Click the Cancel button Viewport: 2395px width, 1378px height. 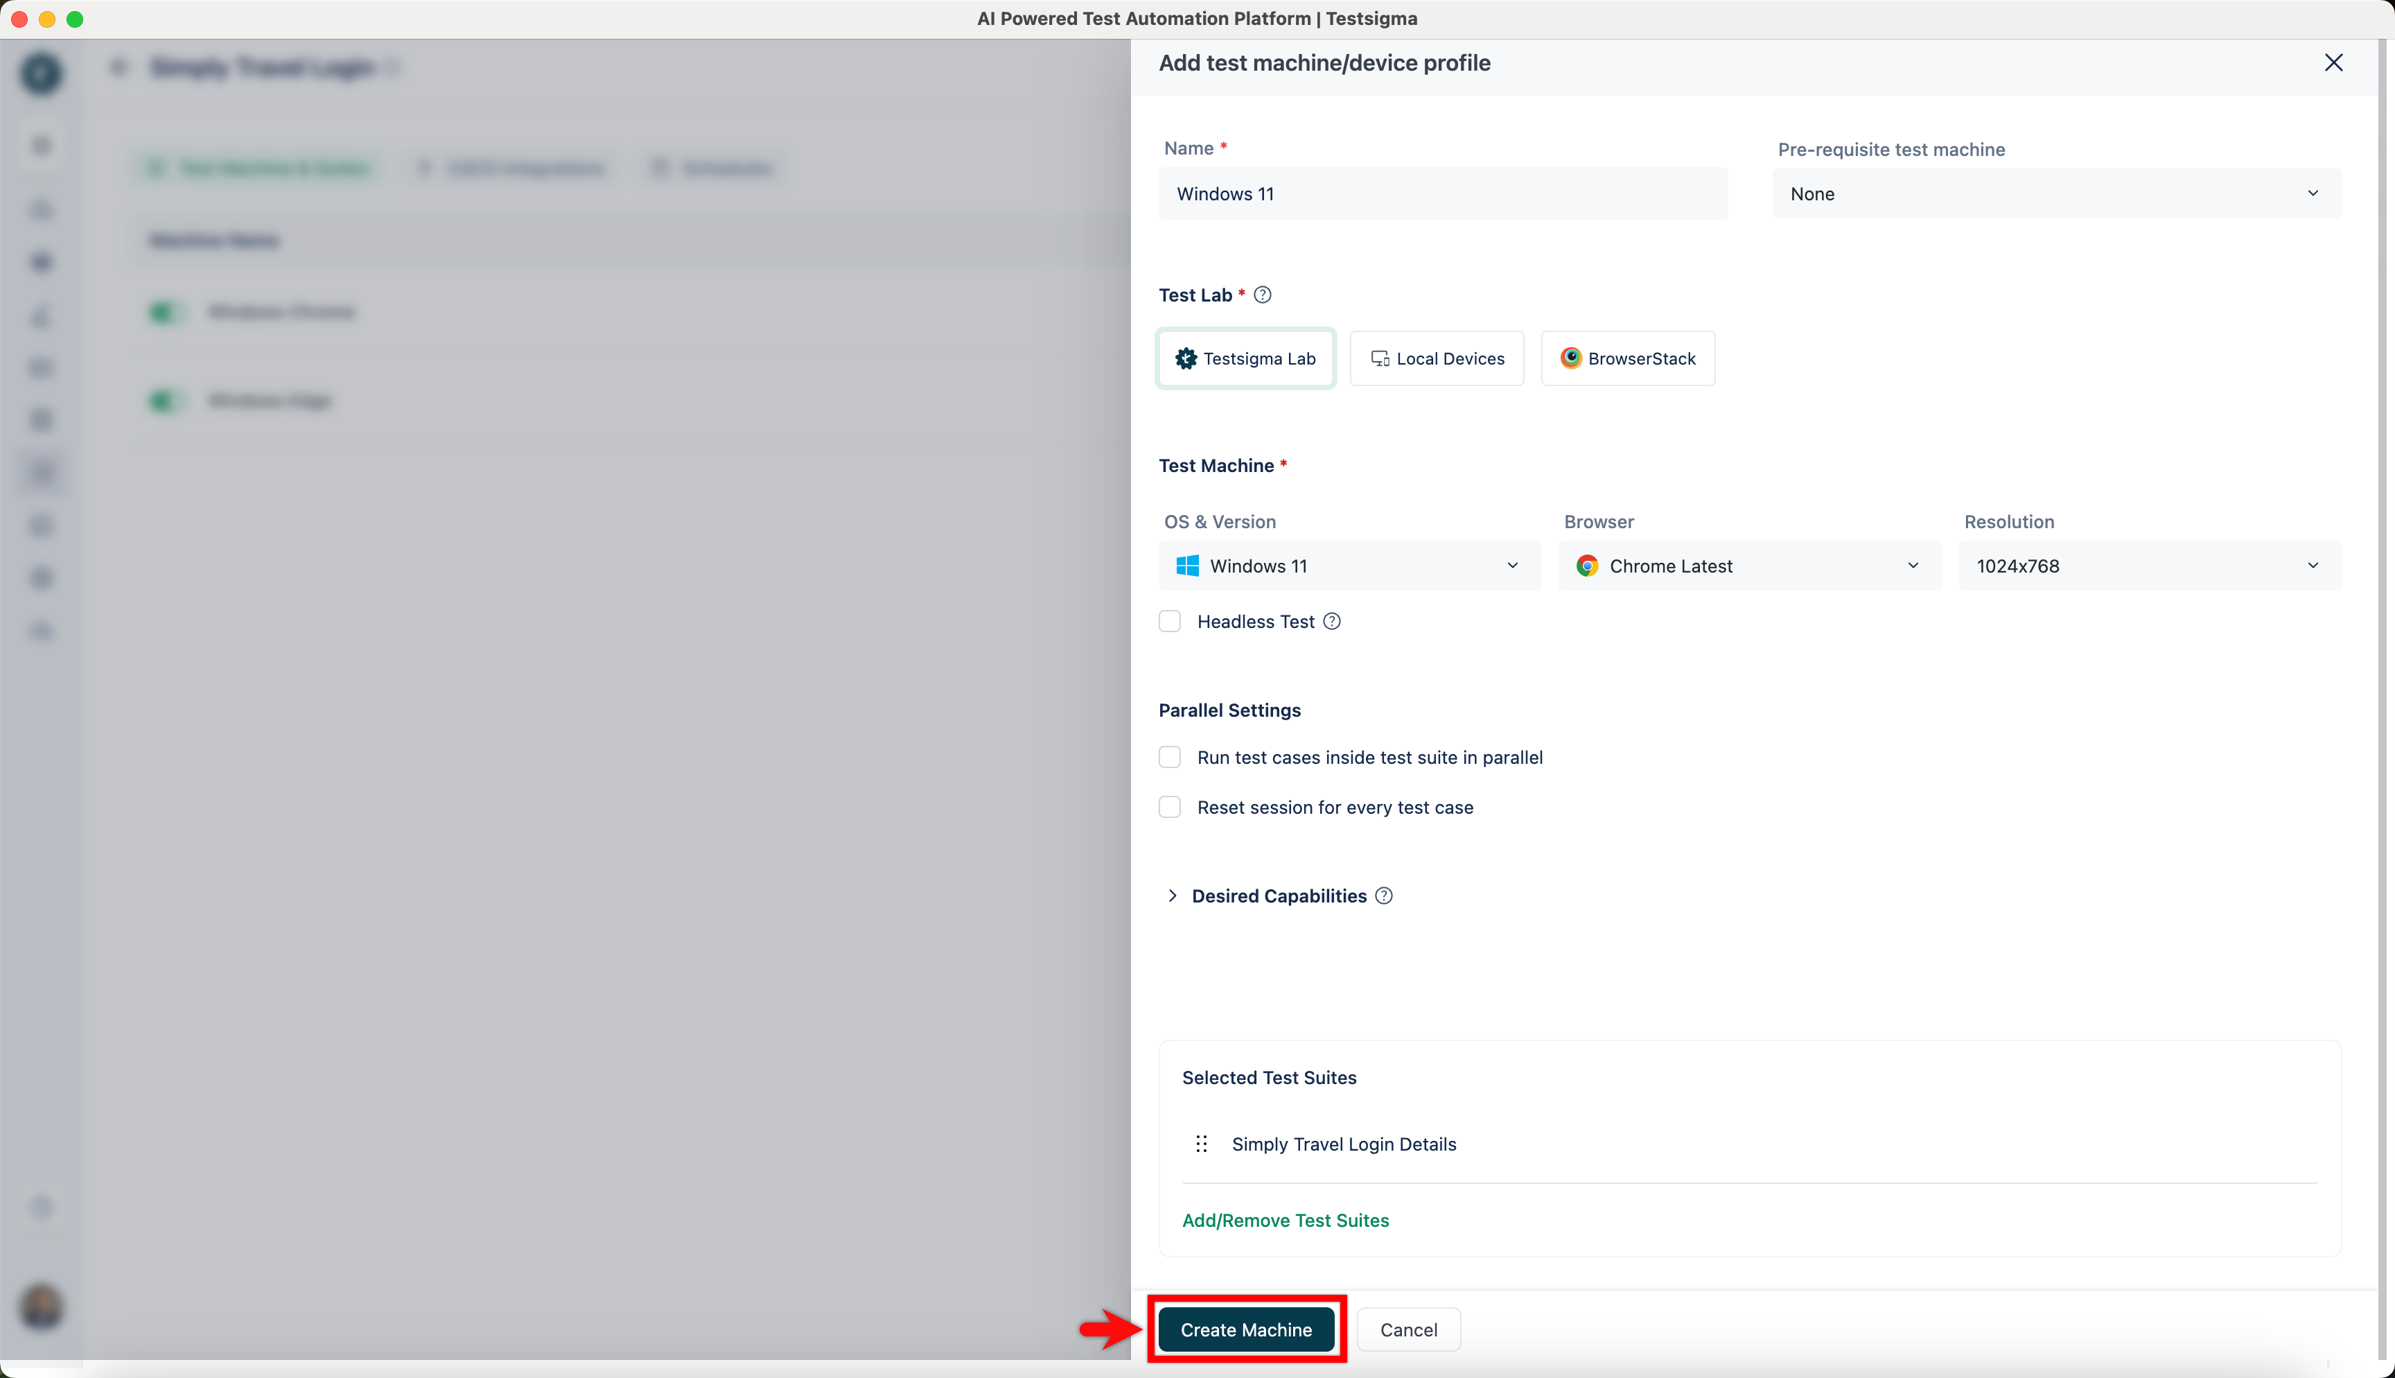point(1408,1329)
